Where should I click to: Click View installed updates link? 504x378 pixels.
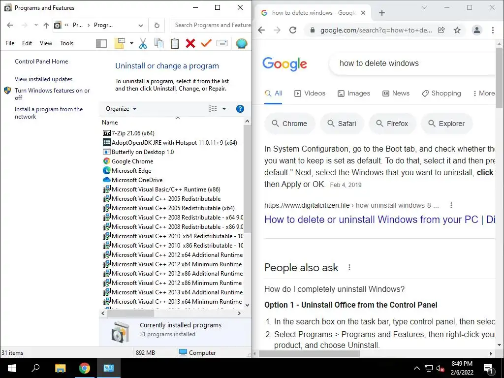coord(43,79)
